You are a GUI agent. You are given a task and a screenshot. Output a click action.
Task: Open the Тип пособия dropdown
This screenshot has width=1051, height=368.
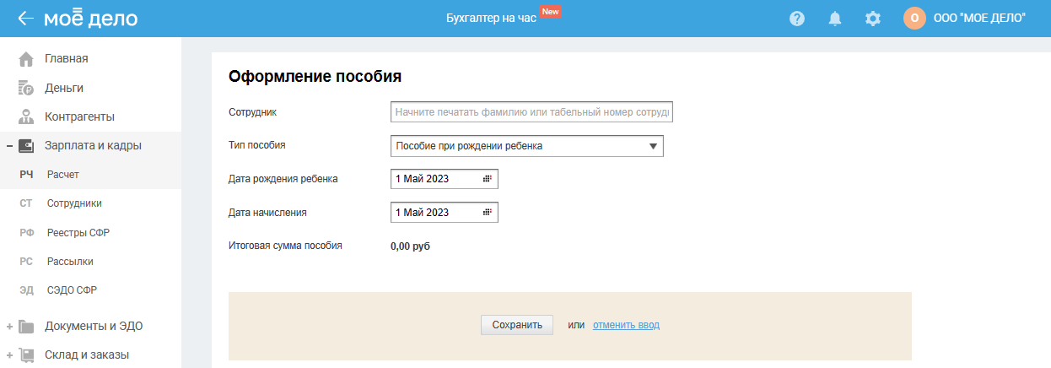coord(527,146)
